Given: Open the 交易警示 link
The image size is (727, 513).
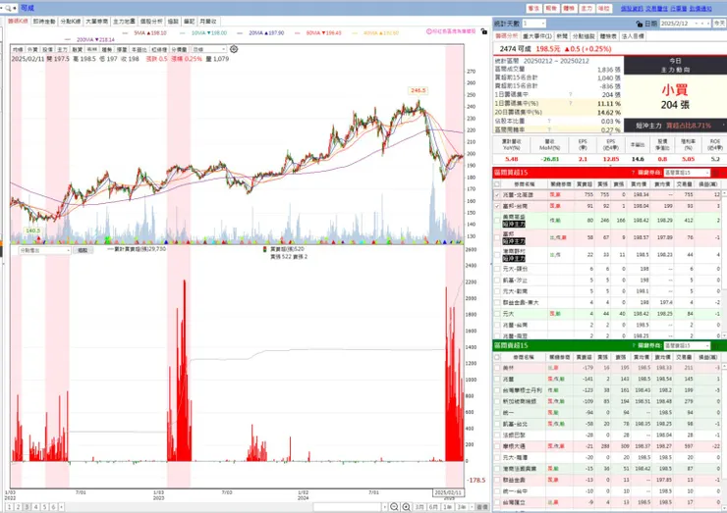Looking at the screenshot, I should click(656, 8).
